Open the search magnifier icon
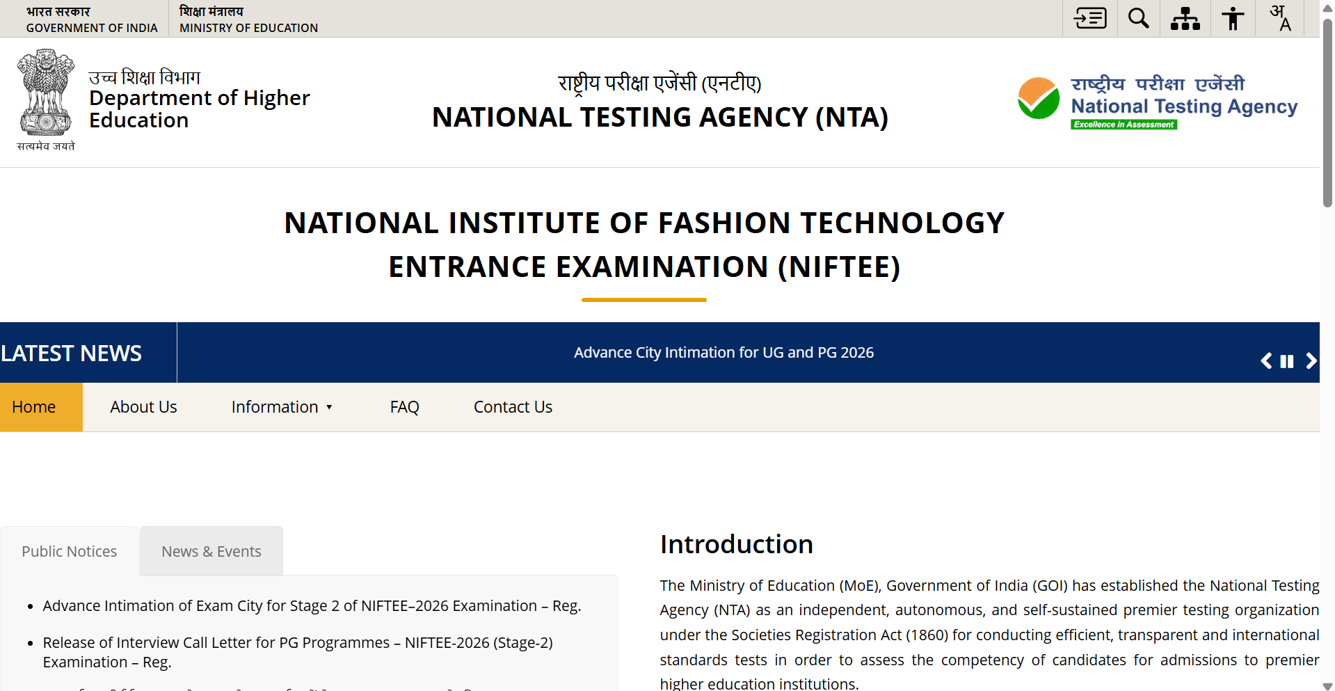Screen dimensions: 1335x691 [x=1138, y=18]
